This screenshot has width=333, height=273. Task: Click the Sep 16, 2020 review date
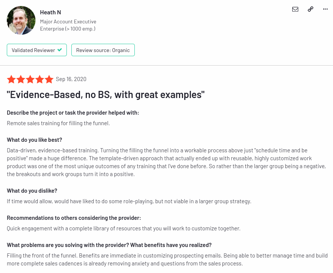pos(71,79)
